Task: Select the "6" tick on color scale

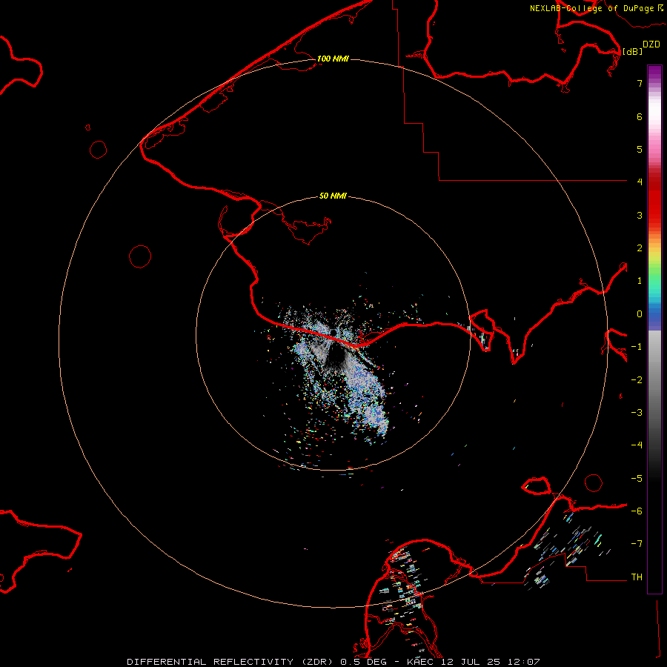Action: coord(640,116)
